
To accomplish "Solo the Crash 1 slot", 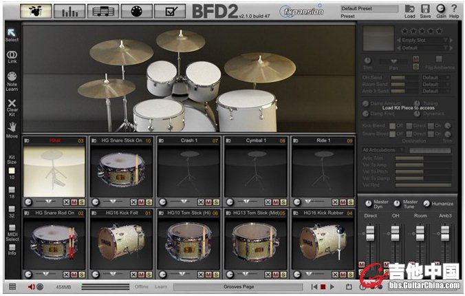I will click(x=217, y=202).
